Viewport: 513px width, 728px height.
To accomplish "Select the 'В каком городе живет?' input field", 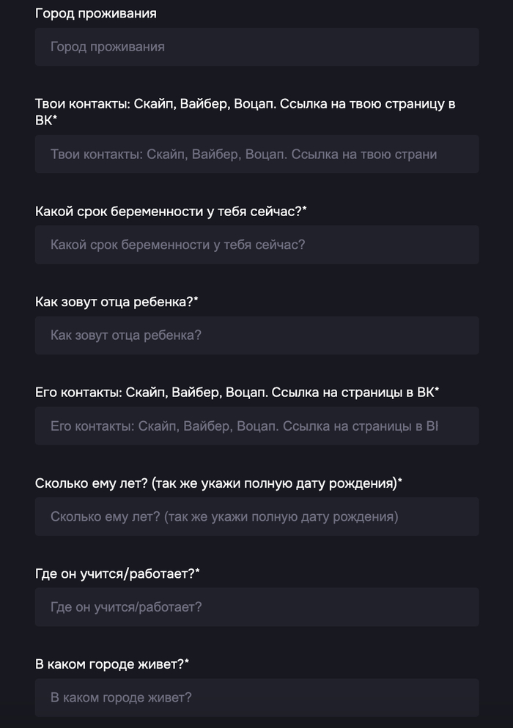I will (x=256, y=698).
